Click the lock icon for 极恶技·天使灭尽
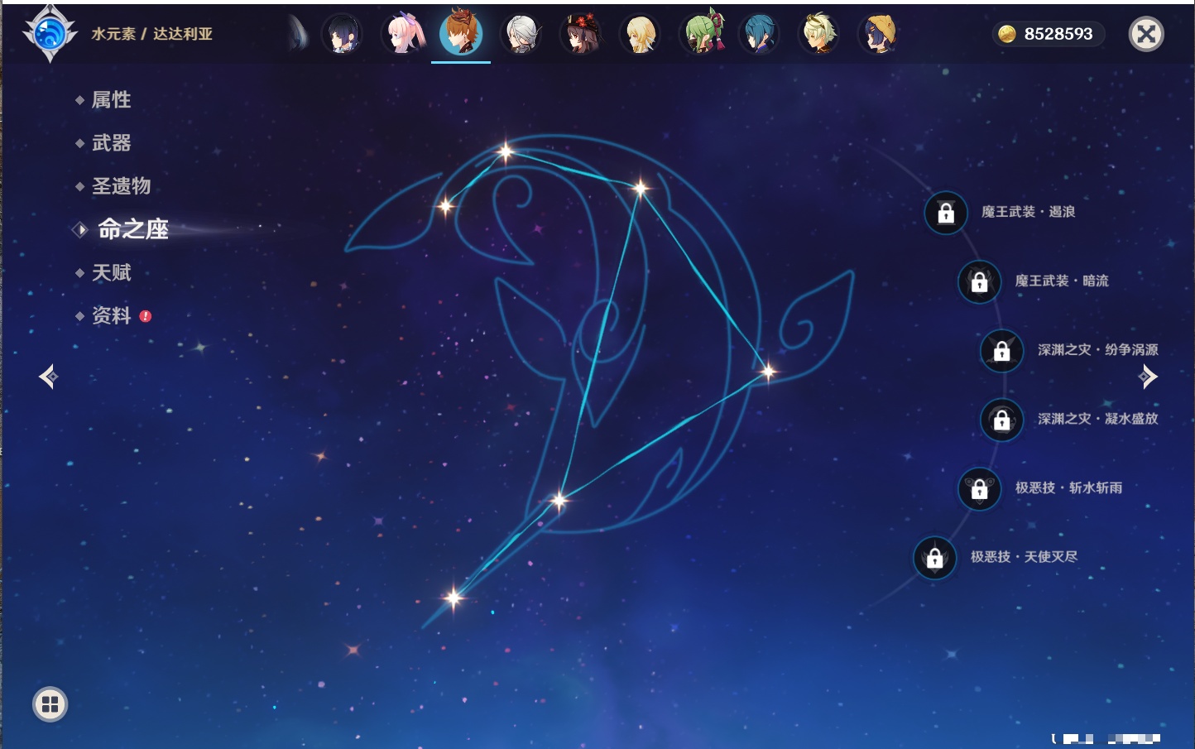 (x=934, y=558)
